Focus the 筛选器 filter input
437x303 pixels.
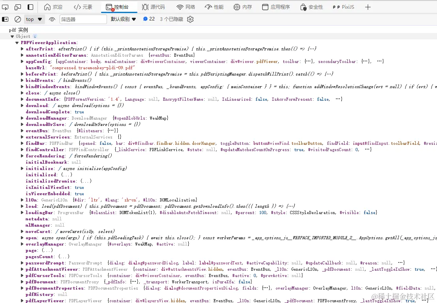[x=83, y=19]
